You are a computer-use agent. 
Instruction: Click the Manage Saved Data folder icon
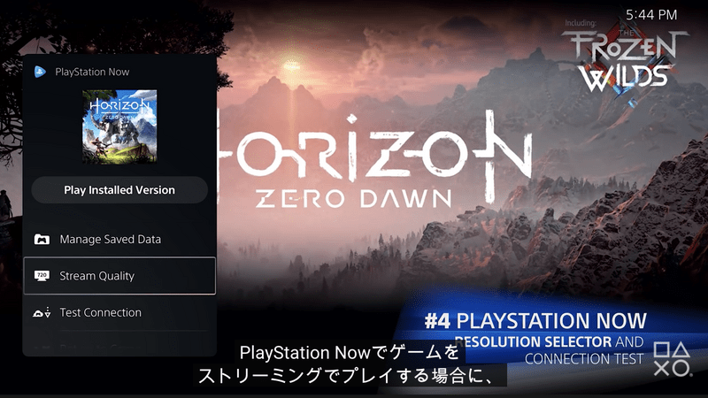pos(42,239)
